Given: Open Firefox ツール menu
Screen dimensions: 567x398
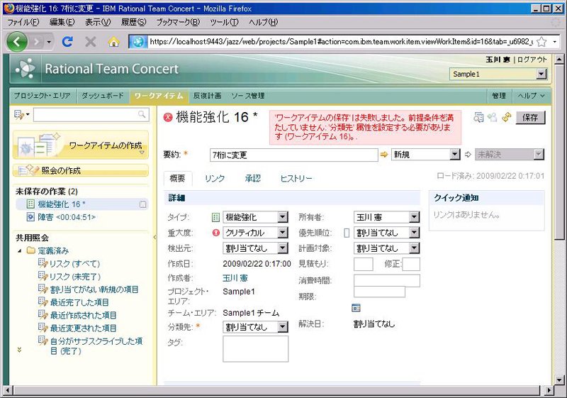Looking at the screenshot, I should [224, 22].
